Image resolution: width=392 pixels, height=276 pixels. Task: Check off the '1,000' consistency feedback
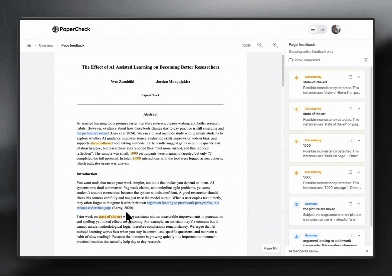350,172
